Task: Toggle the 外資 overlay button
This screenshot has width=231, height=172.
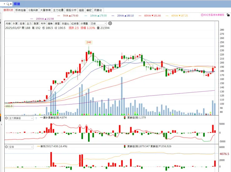Action: click(15, 23)
